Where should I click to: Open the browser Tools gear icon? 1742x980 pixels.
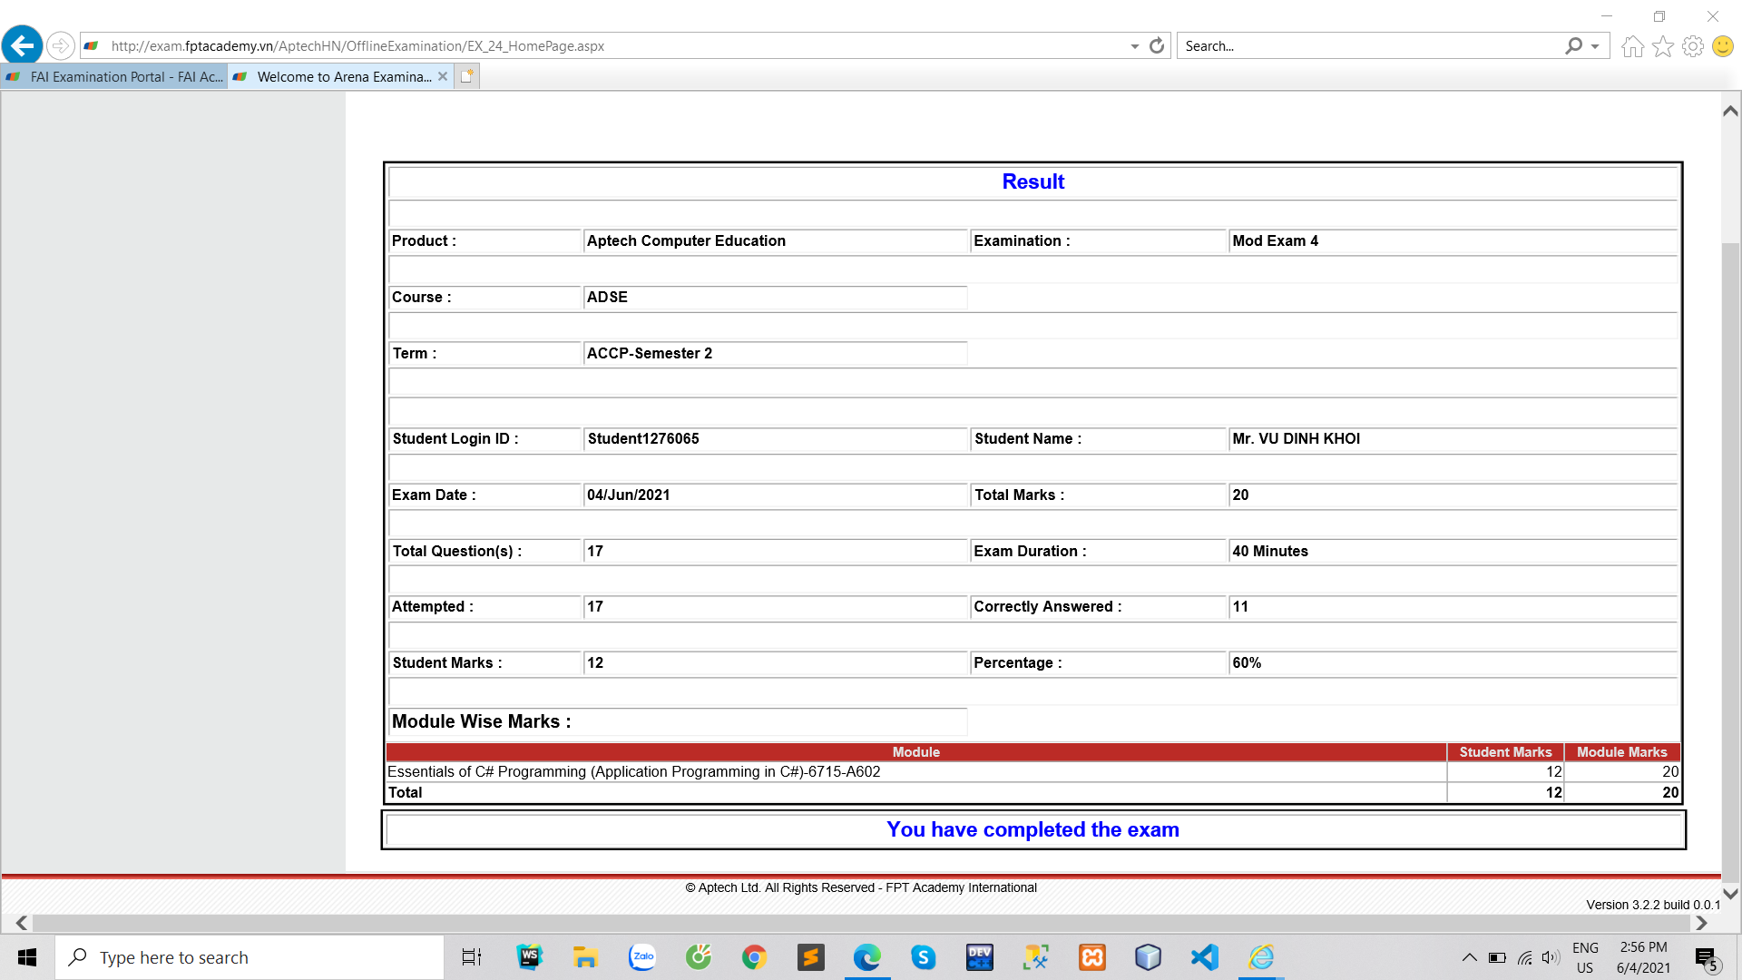coord(1692,46)
